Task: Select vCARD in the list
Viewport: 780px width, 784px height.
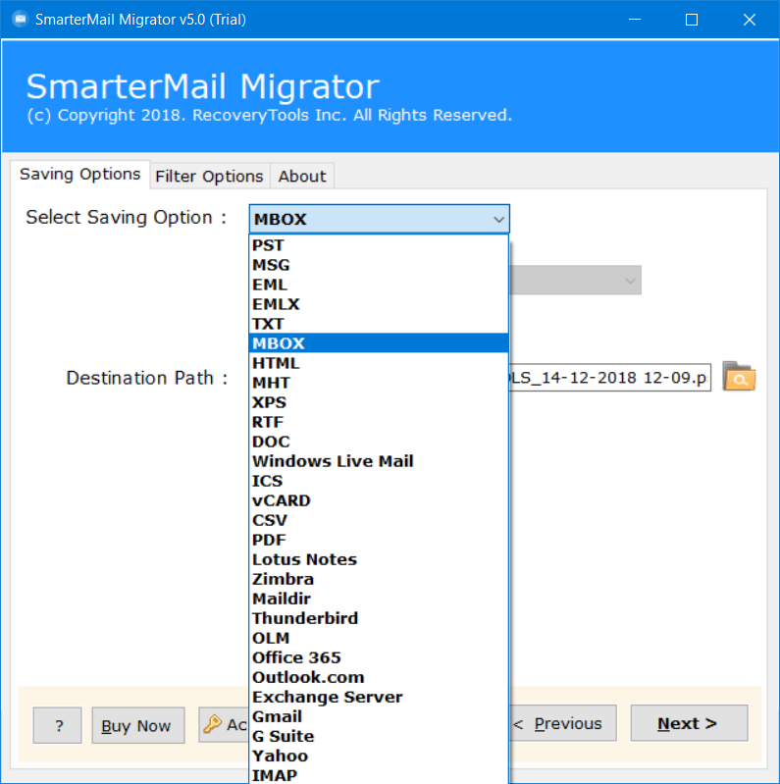Action: (379, 500)
